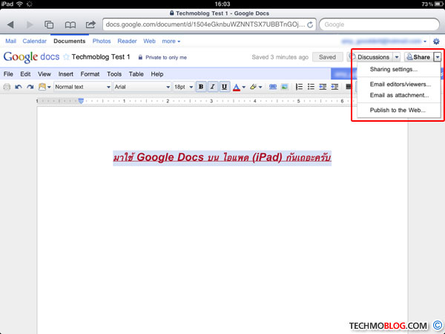
Task: Toggle Underline formatting
Action: pos(224,87)
